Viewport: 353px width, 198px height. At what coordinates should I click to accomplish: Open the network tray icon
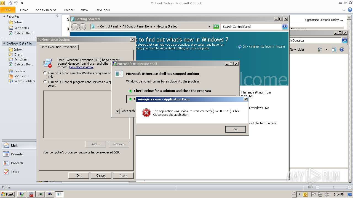pos(320,194)
